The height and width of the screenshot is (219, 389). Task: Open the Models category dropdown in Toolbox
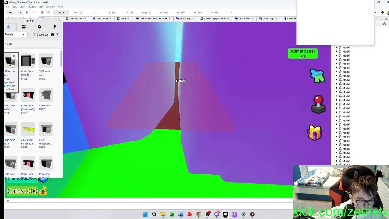[15, 34]
